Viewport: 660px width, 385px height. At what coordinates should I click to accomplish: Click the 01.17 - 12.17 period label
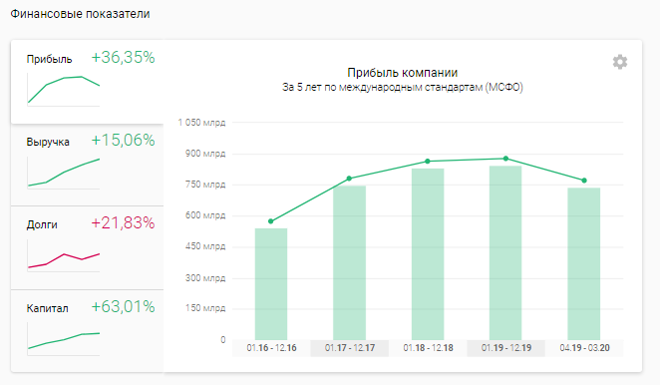point(350,348)
